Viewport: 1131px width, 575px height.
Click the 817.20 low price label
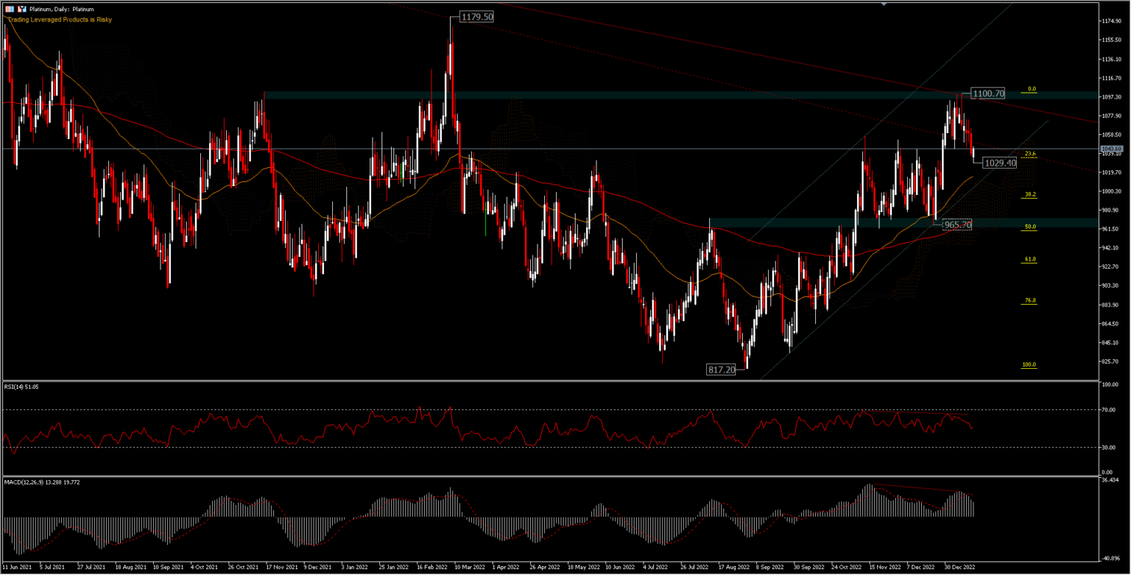tap(721, 370)
